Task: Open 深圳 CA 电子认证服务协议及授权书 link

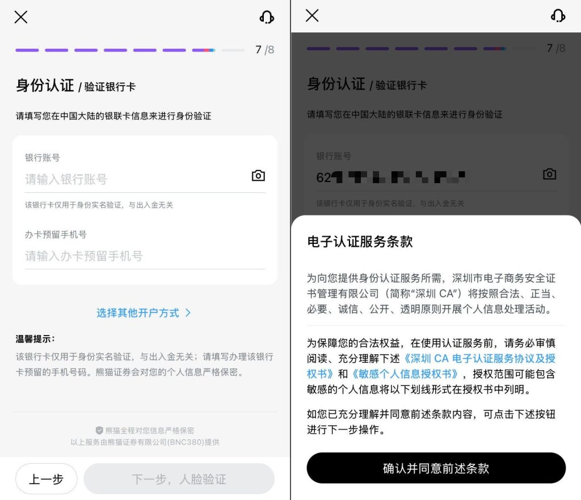Action: pos(479,359)
